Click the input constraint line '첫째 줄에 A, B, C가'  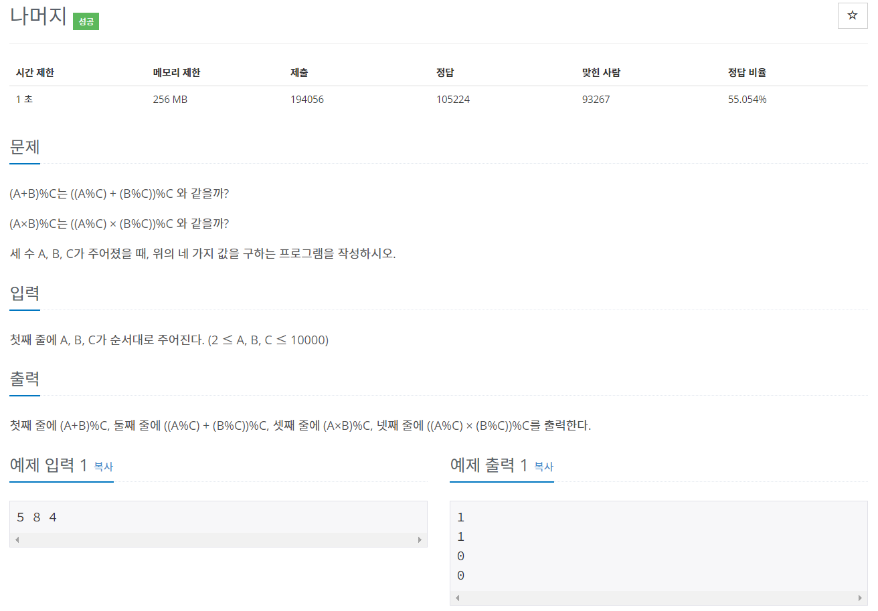(x=169, y=340)
